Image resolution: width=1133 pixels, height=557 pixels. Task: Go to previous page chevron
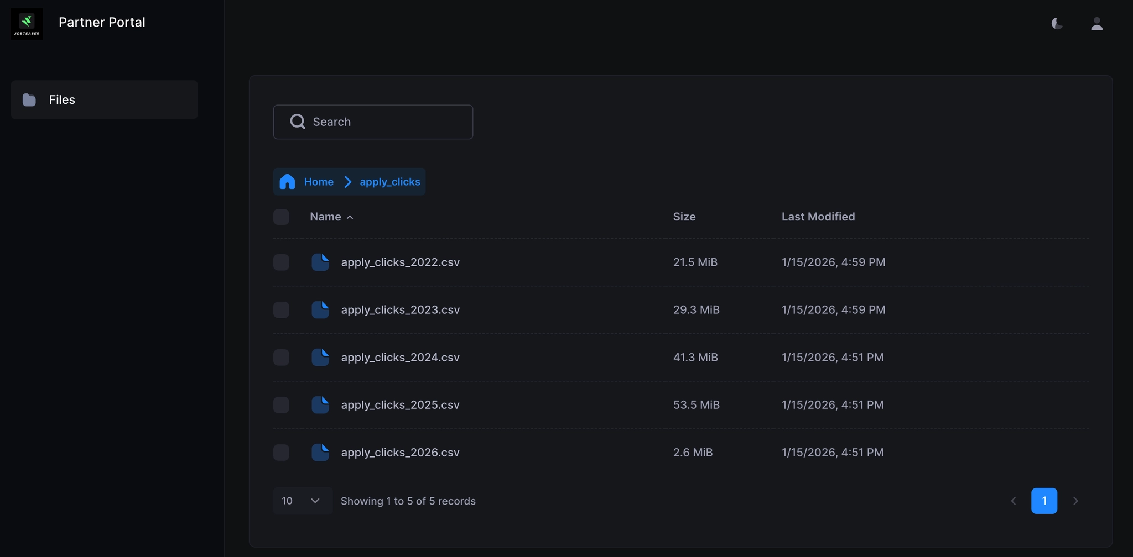pyautogui.click(x=1013, y=501)
